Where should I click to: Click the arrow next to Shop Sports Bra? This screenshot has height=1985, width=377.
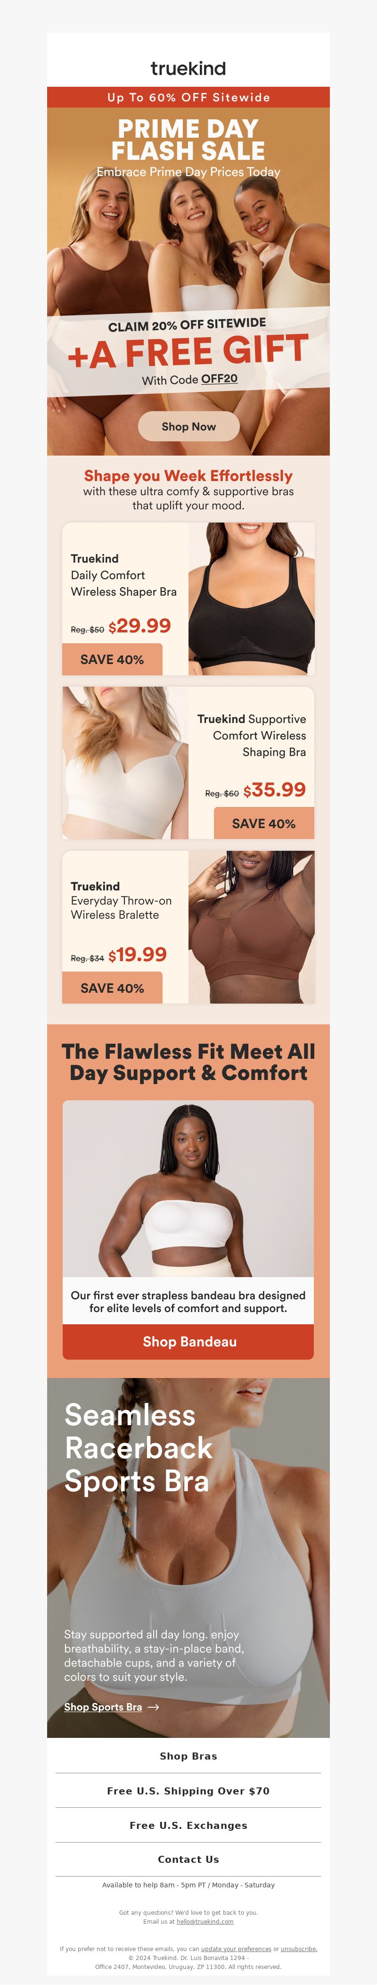click(x=153, y=1708)
